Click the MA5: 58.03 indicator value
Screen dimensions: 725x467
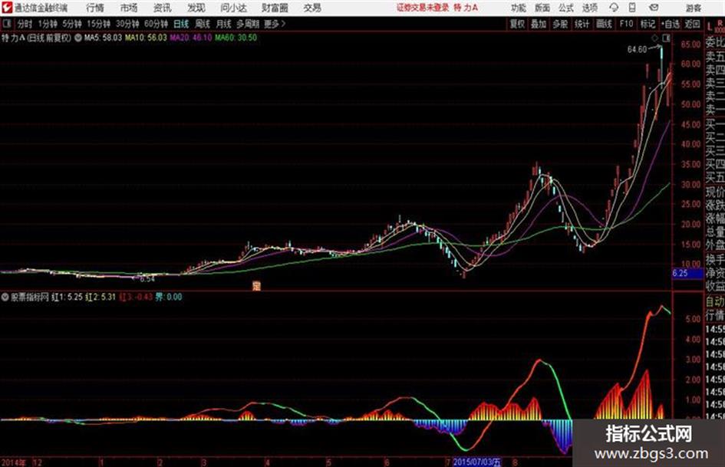point(103,38)
